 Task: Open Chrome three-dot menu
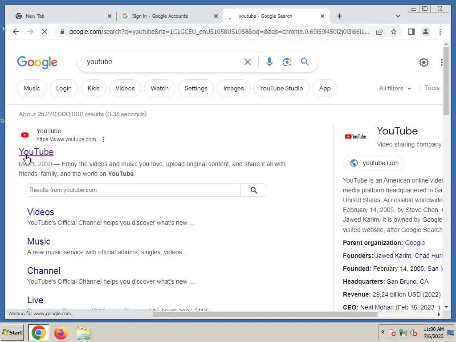[x=440, y=32]
